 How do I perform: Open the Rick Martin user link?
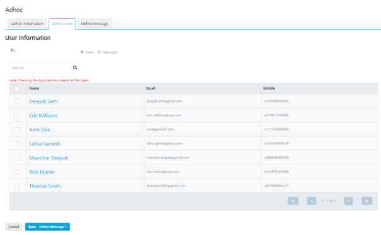[42, 172]
